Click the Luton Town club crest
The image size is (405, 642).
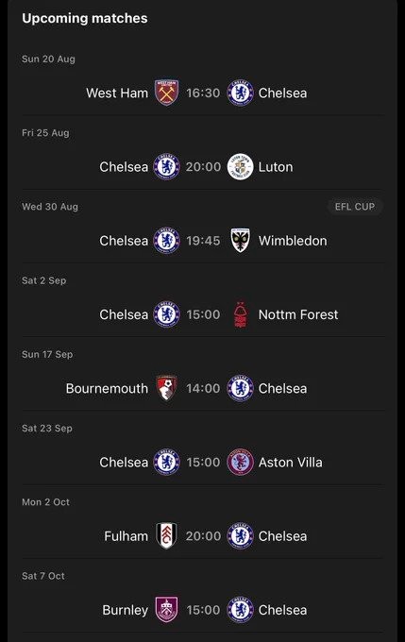pos(240,167)
